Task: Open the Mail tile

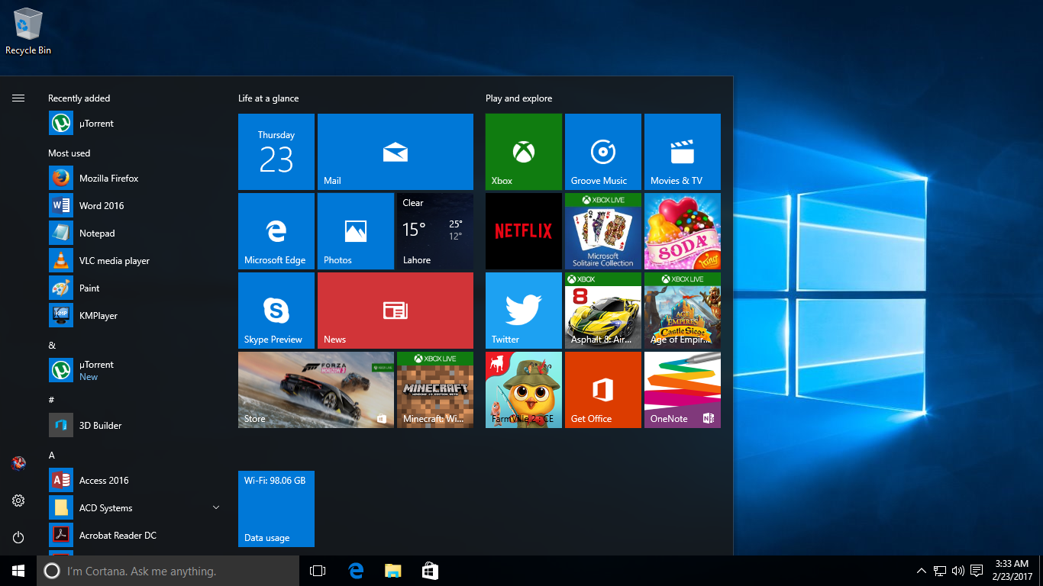Action: pos(396,152)
